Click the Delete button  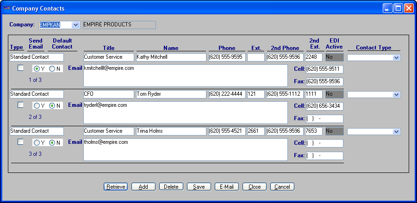point(171,187)
